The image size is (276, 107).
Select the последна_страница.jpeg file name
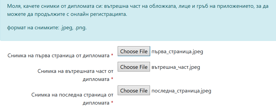click(x=181, y=91)
